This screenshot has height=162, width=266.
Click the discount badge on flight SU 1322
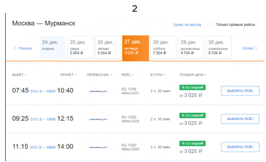[192, 115]
